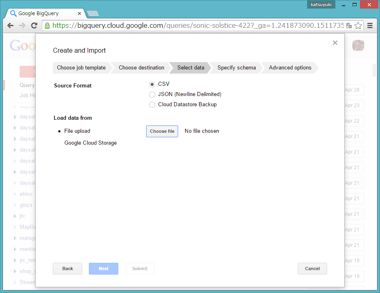This screenshot has width=380, height=293.
Task: Click the translate page icon
Action: tap(349, 25)
